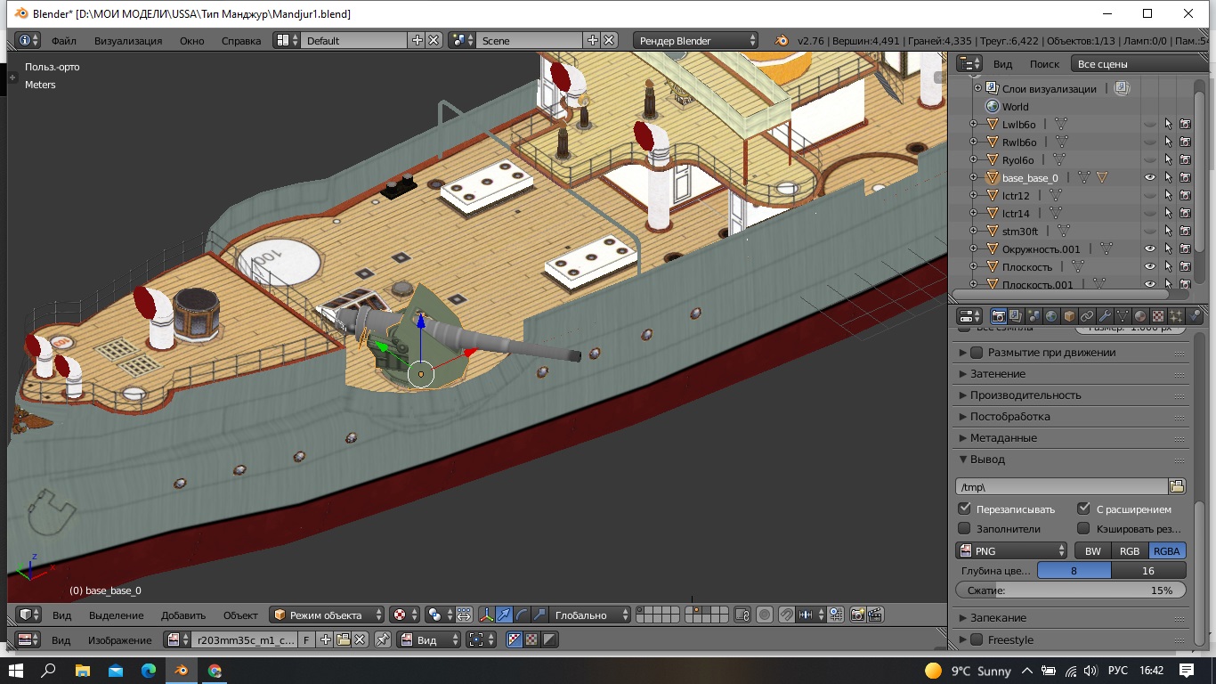Open the Particles properties tab icon

[1175, 316]
